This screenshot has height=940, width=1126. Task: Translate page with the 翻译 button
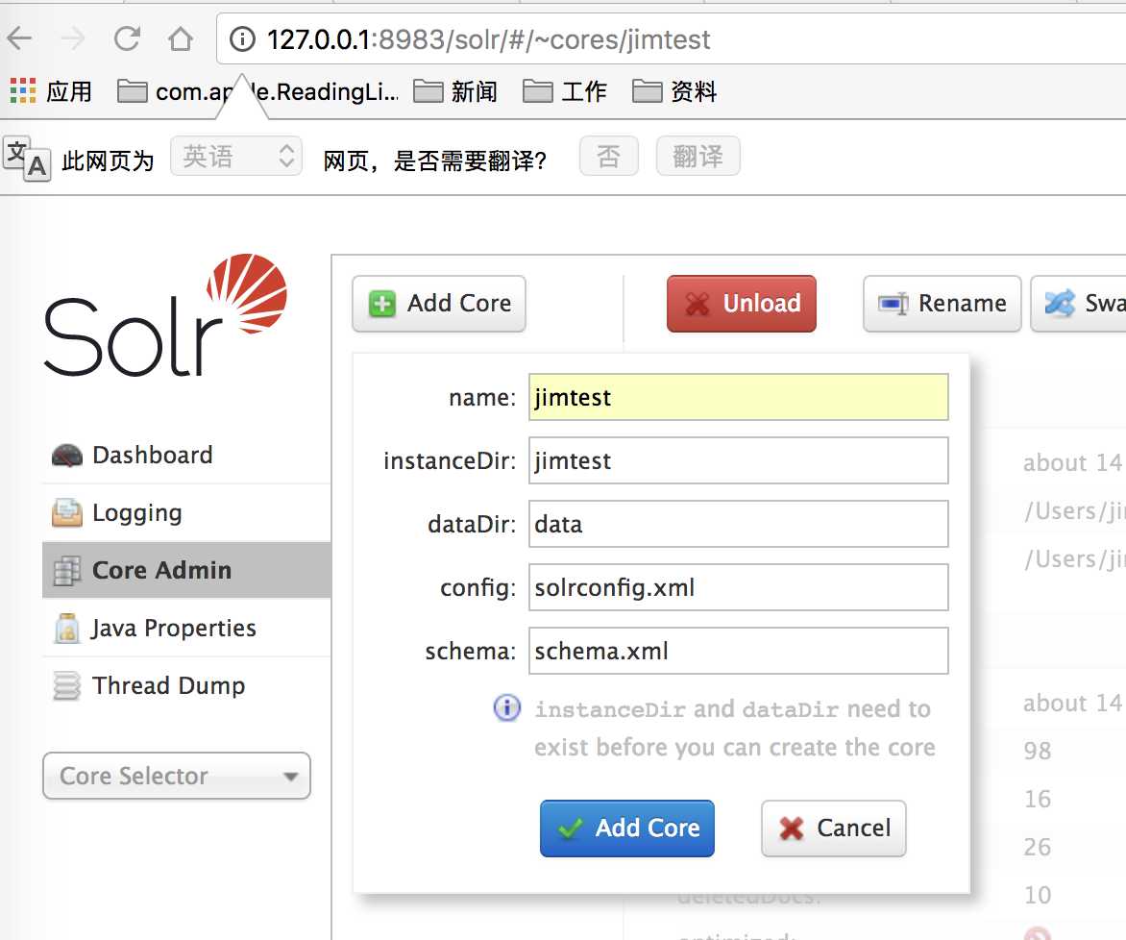698,156
